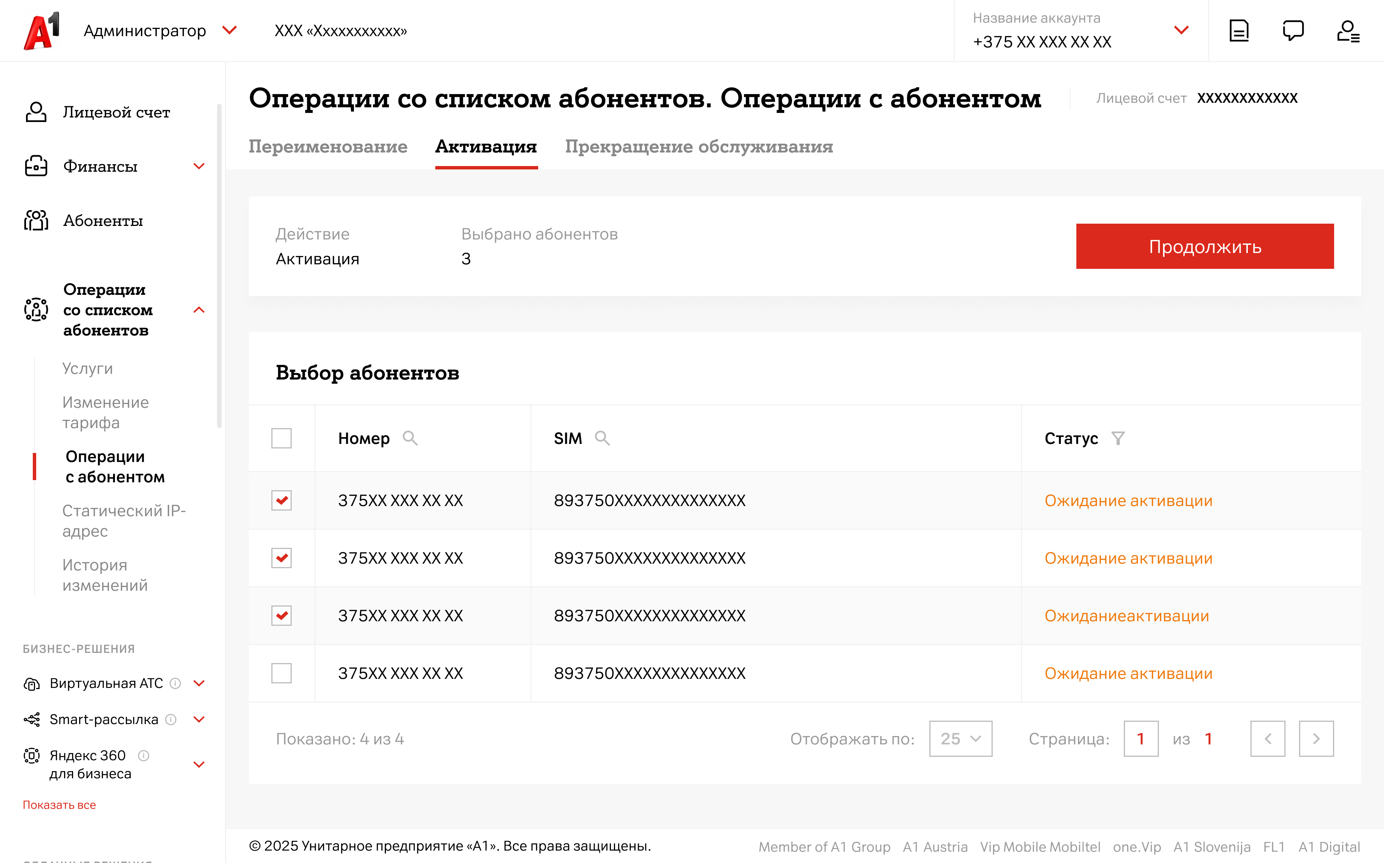
Task: Check the last unchecked subscriber row
Action: click(x=281, y=674)
